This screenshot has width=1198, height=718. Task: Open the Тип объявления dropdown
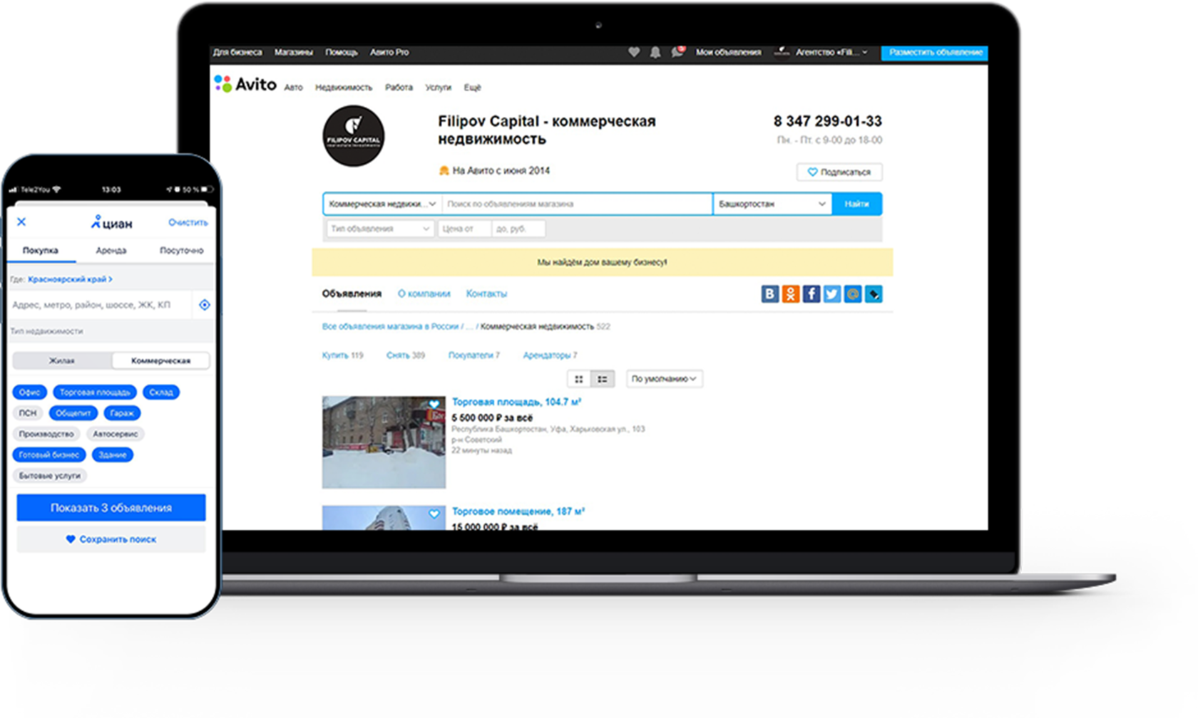tap(379, 229)
